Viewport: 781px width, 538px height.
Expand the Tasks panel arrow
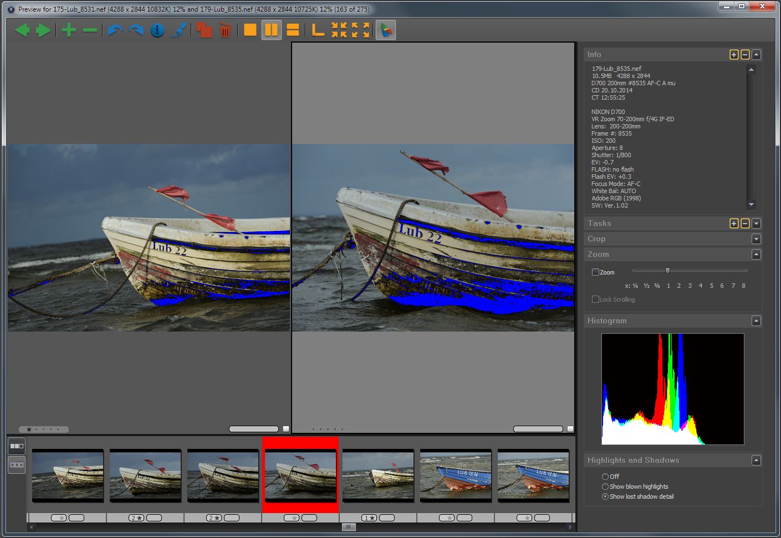(756, 224)
